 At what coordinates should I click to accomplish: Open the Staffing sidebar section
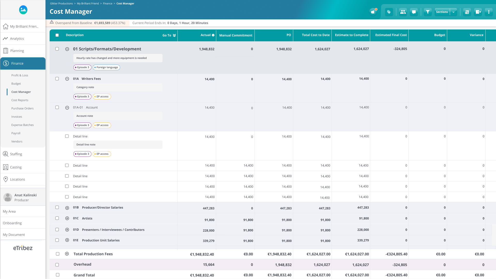coord(23,154)
